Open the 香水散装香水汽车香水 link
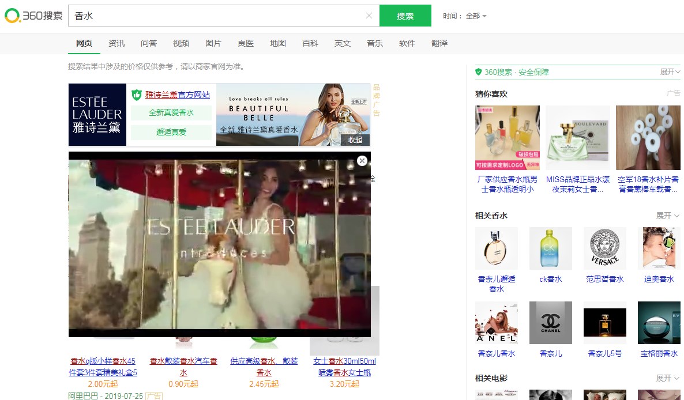 tap(183, 367)
